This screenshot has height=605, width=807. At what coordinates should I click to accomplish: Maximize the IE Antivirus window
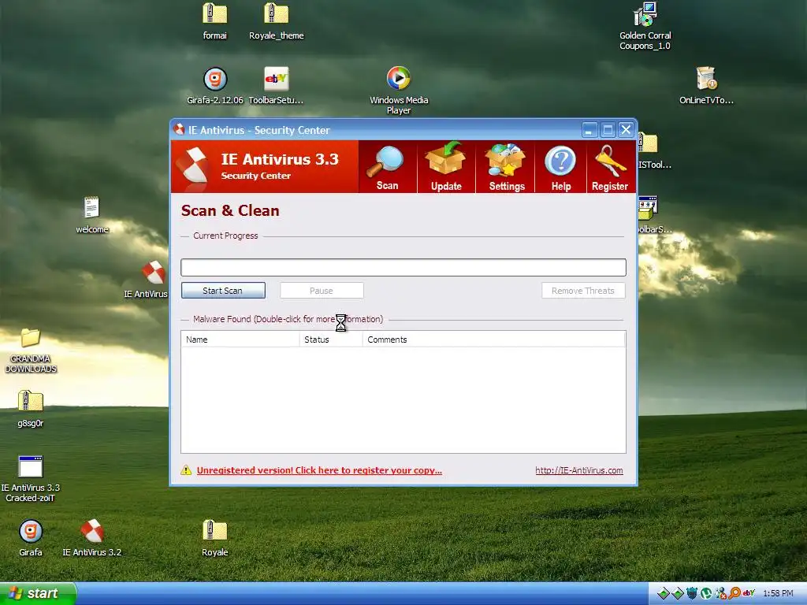pos(608,130)
